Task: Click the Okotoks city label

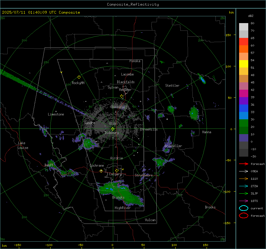Action: point(118,197)
